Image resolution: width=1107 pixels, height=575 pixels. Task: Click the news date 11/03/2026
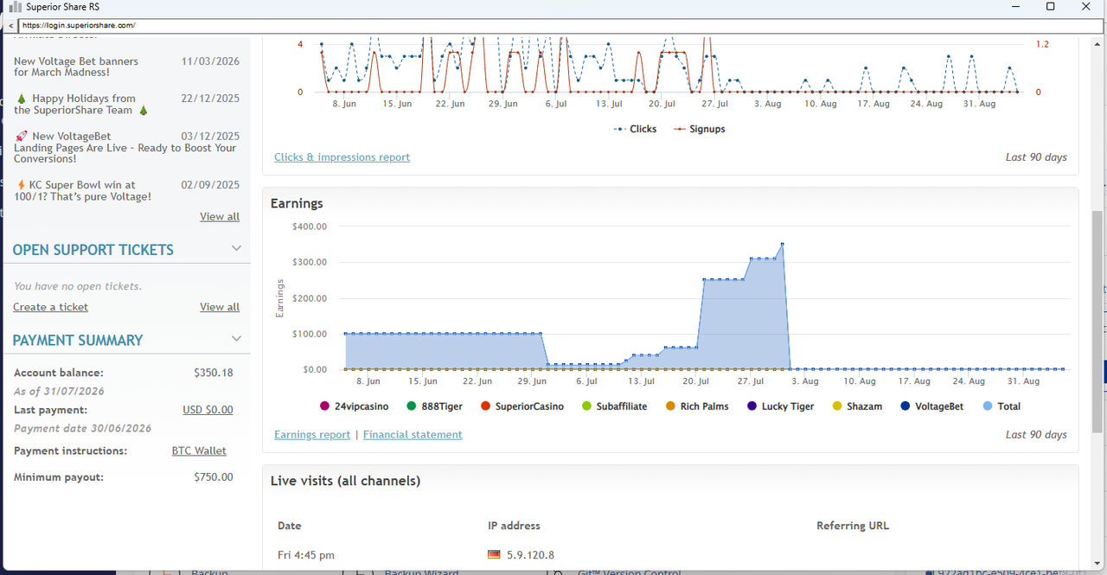(210, 61)
